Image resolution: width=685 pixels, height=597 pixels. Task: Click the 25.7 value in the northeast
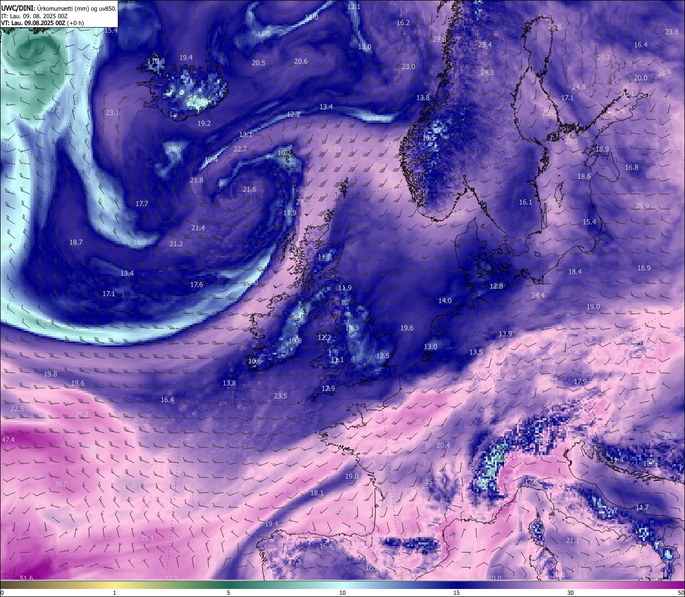tap(604, 58)
